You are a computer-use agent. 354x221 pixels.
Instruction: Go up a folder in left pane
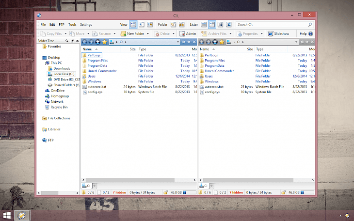click(x=97, y=42)
